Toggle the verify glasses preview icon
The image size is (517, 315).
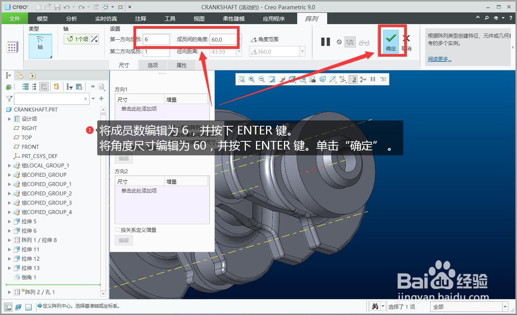(x=364, y=42)
